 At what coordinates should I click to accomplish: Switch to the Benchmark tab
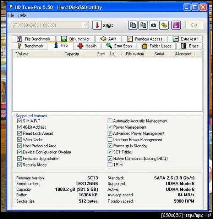tap(30, 46)
